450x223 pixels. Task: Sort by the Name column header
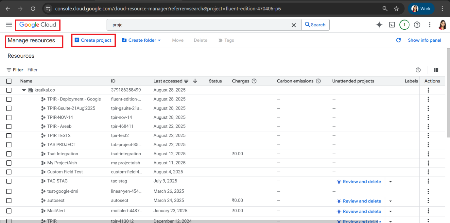[x=26, y=81]
